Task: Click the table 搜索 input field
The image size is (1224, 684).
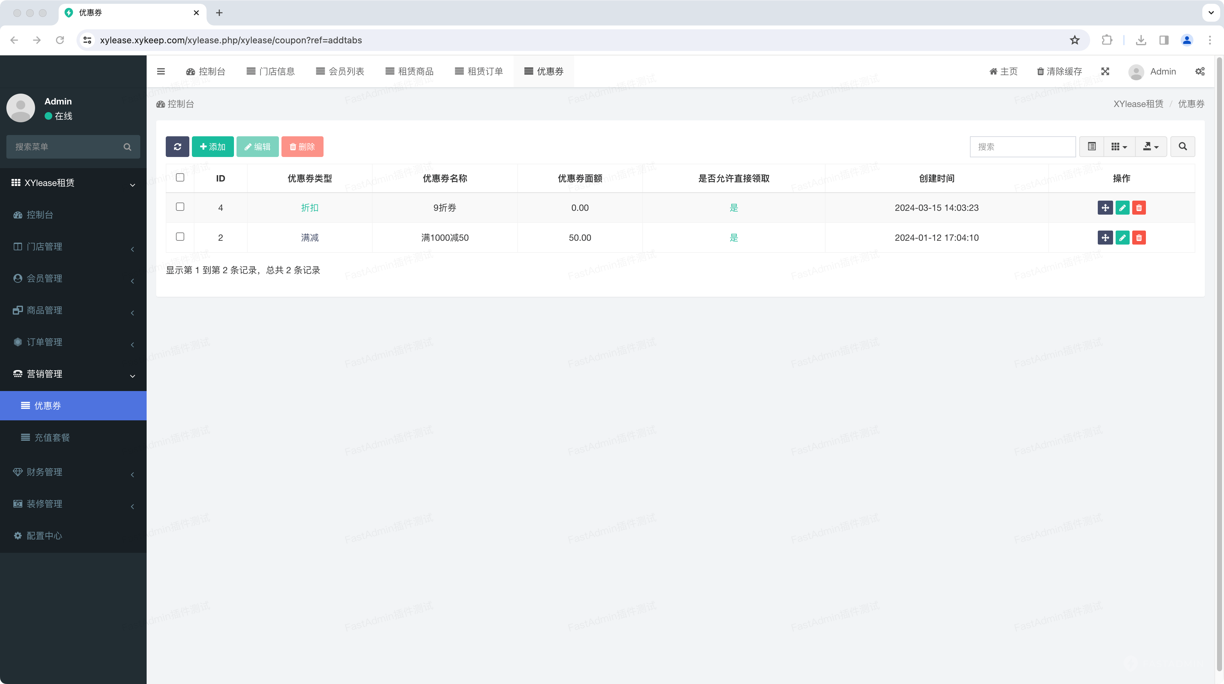Action: coord(1023,147)
